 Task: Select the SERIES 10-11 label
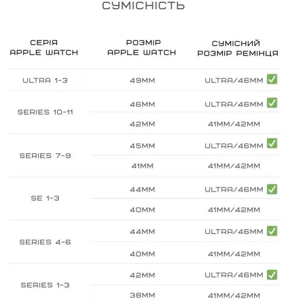(x=45, y=112)
